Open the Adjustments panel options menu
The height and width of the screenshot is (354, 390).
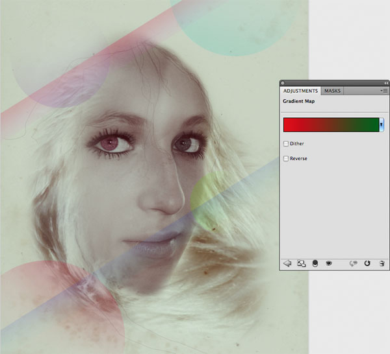point(384,91)
